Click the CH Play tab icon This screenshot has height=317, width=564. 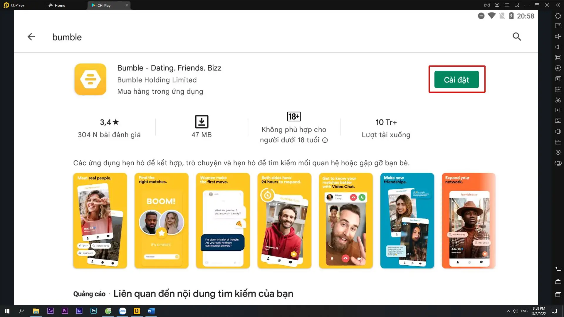tap(92, 5)
